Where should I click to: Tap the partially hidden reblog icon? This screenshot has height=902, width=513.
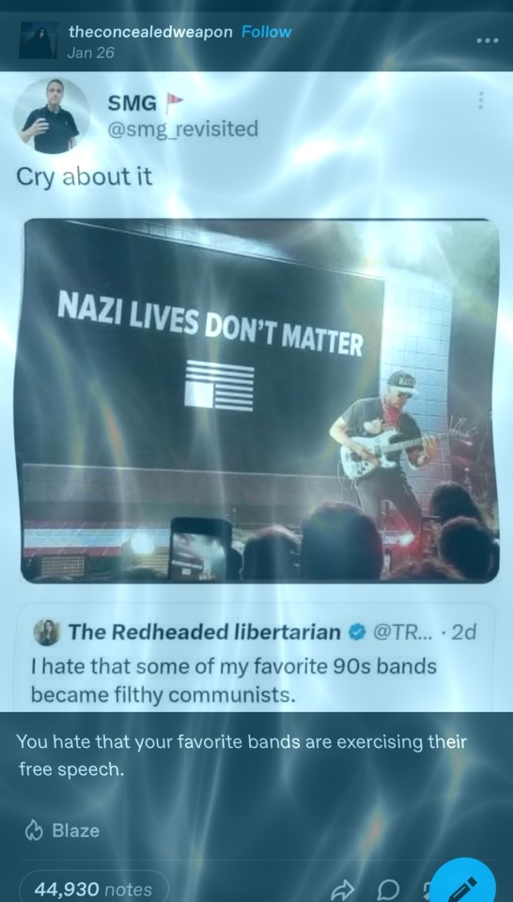coord(426,890)
